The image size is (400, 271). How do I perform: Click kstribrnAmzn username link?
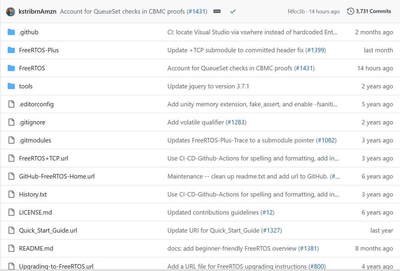(x=37, y=12)
